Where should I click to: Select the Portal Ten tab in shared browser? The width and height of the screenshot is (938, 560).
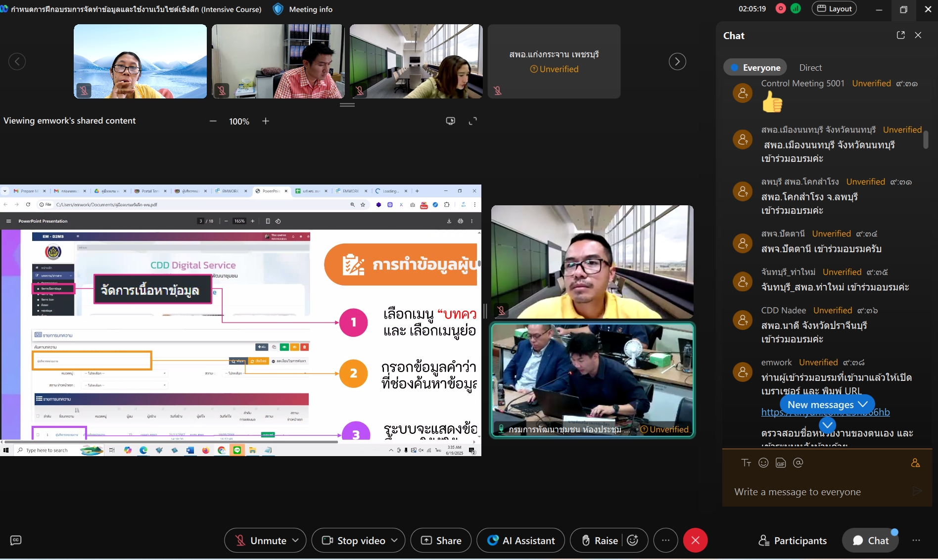151,191
